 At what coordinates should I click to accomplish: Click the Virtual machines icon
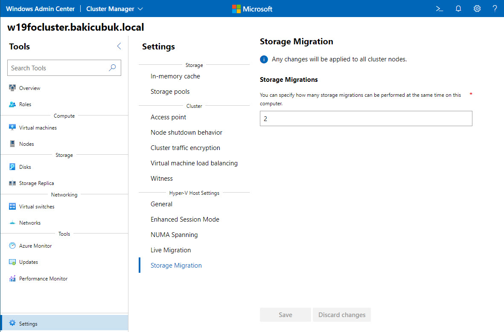tap(12, 127)
